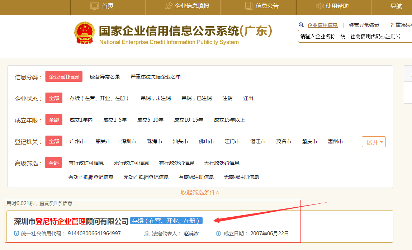Expand city list with 展开 dropdown
The width and height of the screenshot is (412, 250).
374,142
